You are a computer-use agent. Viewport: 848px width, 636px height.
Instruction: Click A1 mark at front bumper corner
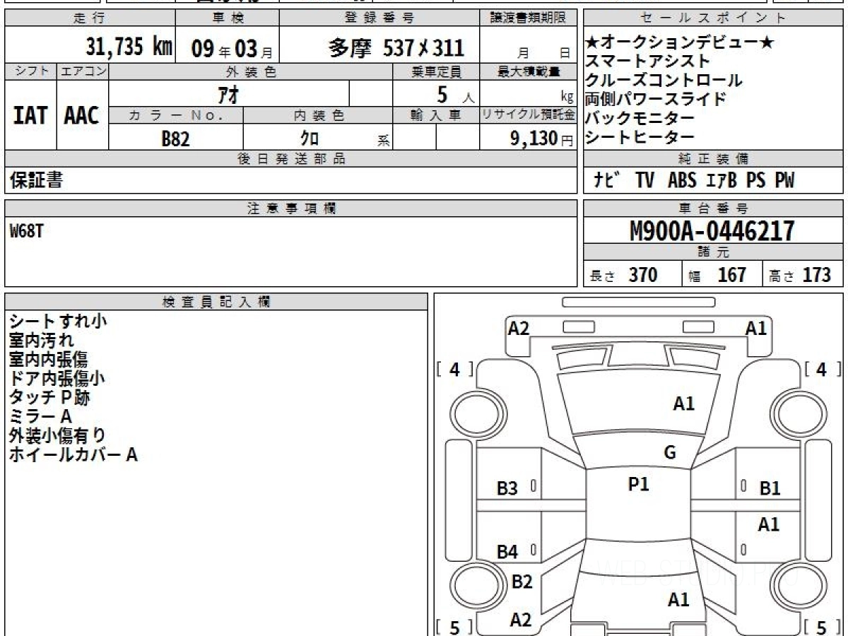coord(756,328)
